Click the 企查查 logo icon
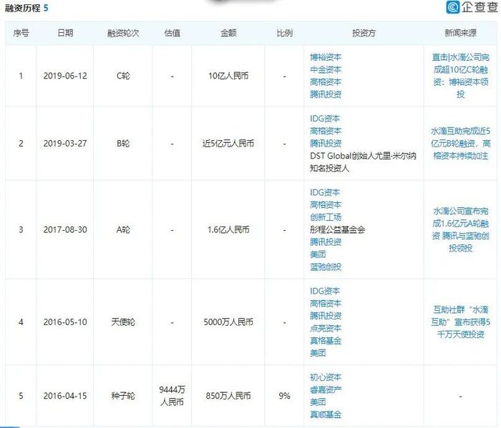This screenshot has height=428, width=501. (453, 7)
